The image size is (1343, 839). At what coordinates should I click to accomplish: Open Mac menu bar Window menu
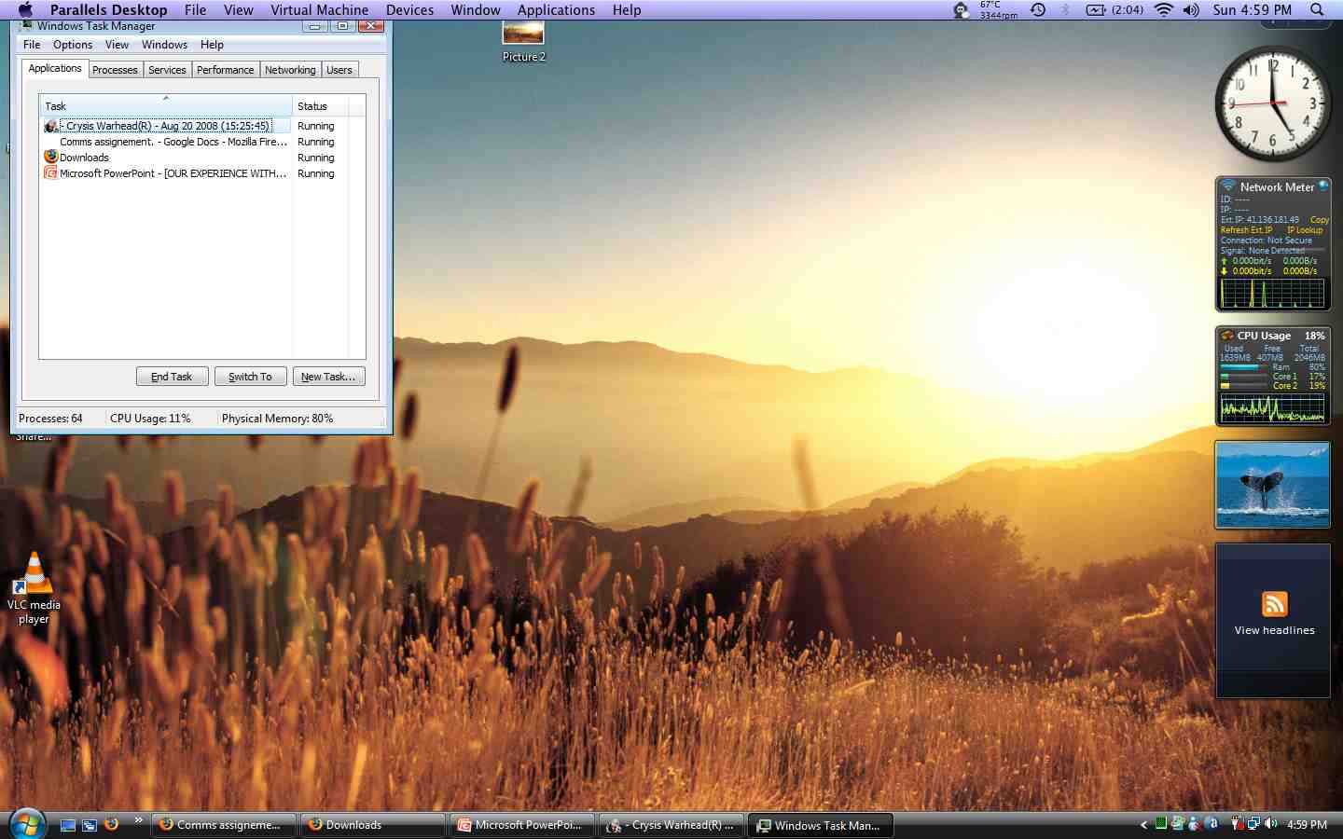click(x=476, y=9)
